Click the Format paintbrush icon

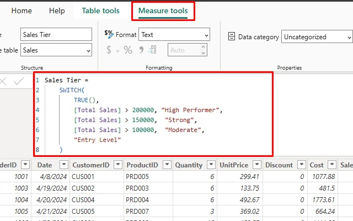(x=109, y=34)
